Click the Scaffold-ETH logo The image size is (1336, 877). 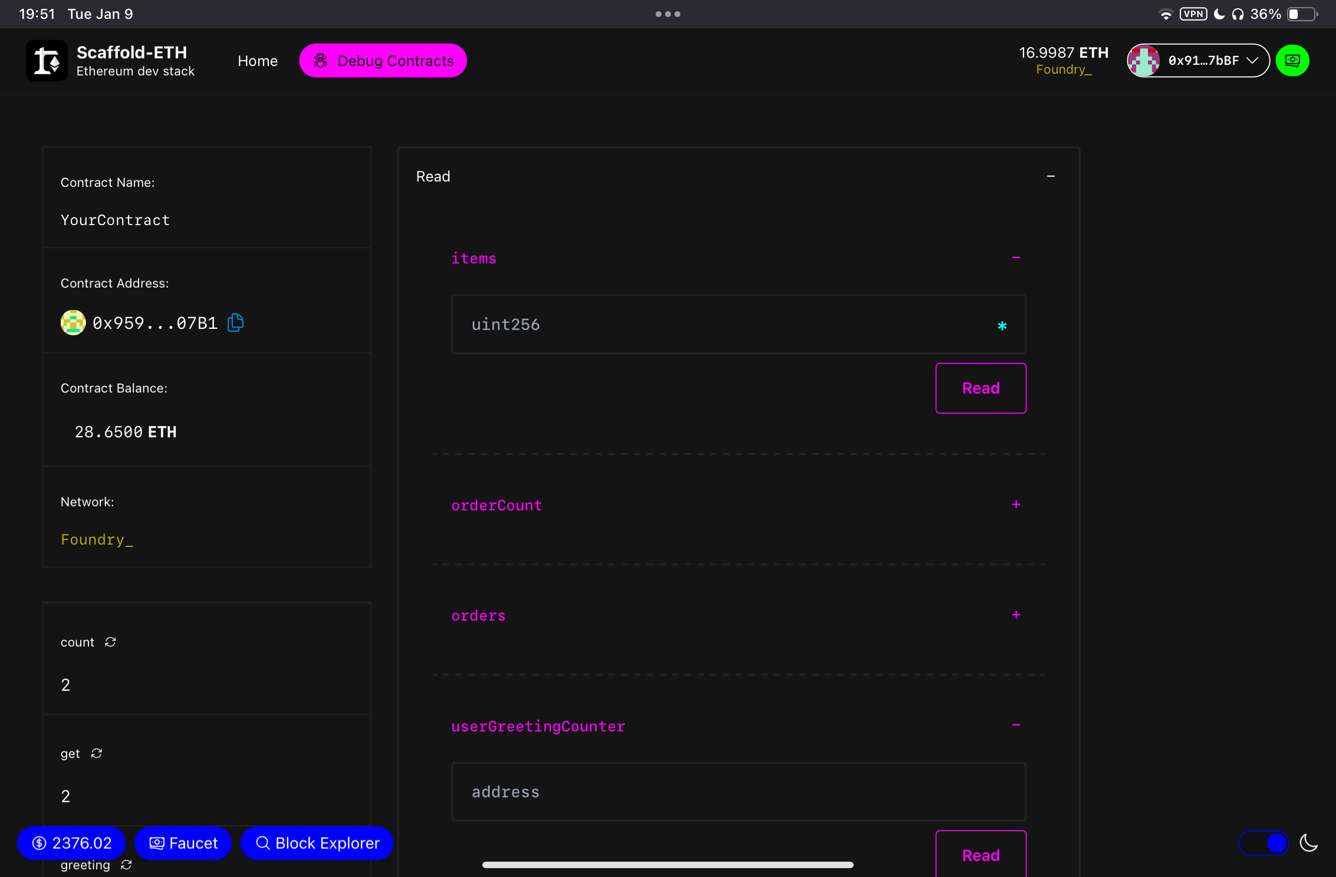click(47, 61)
